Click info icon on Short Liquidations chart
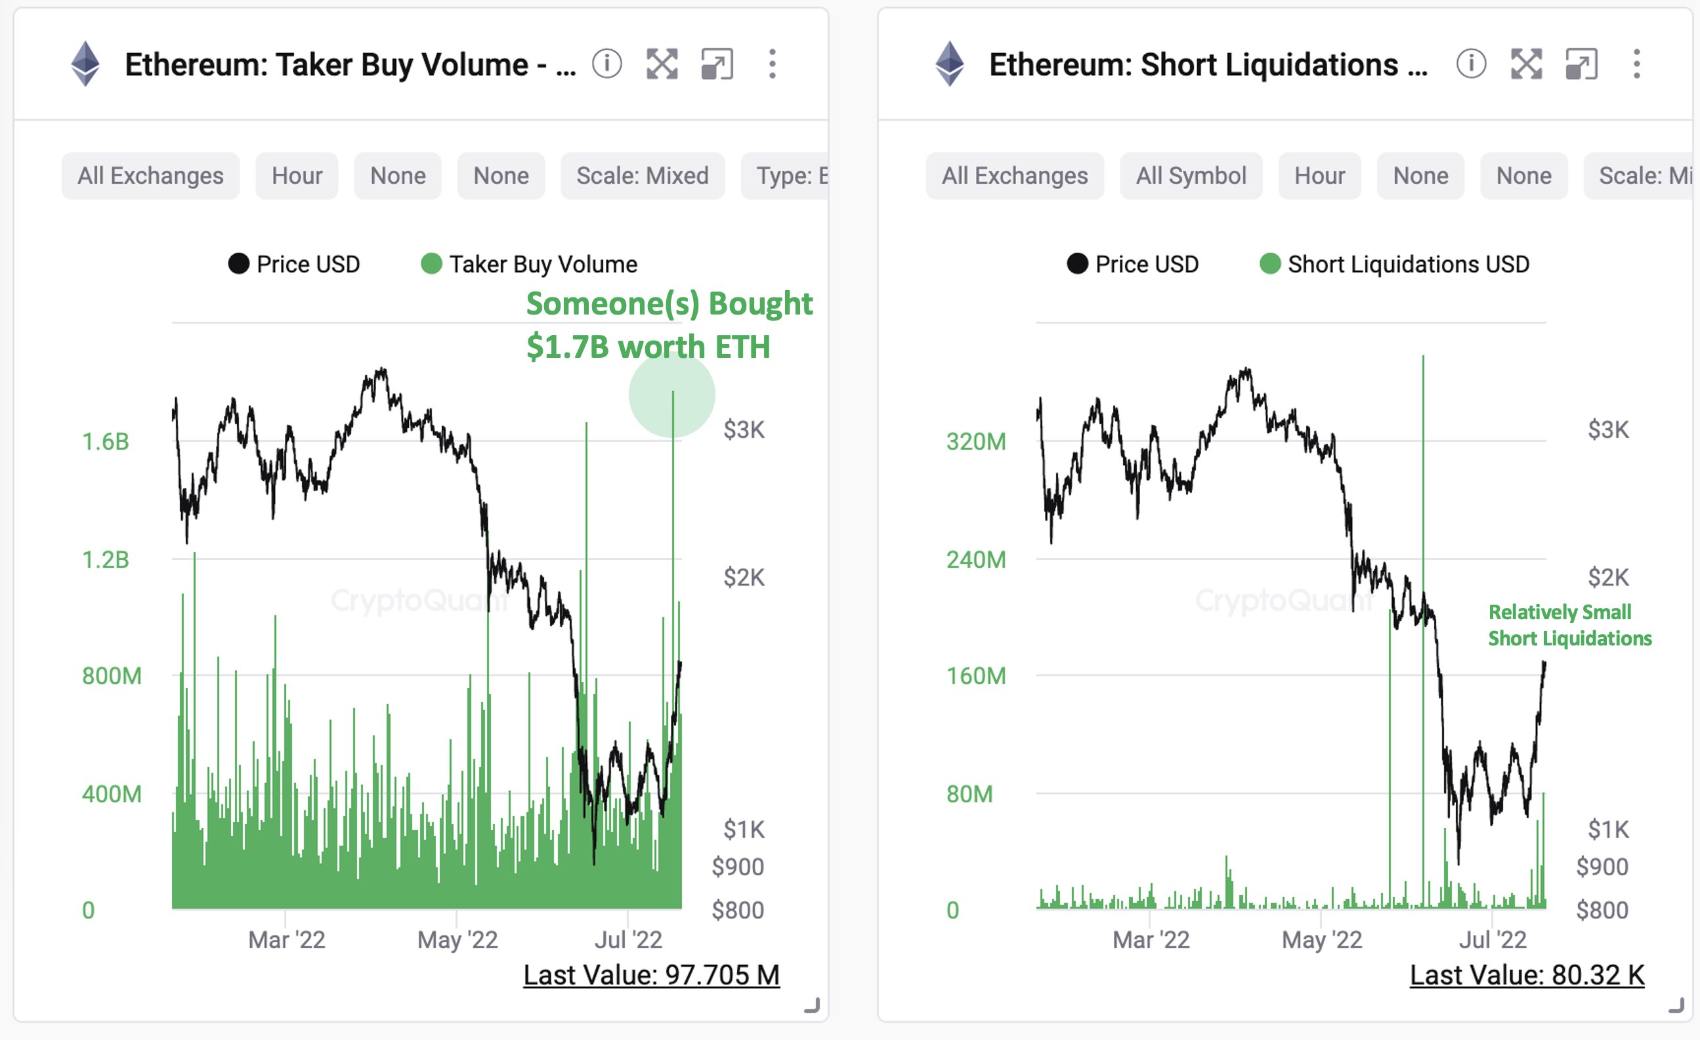The height and width of the screenshot is (1040, 1700). coord(1471,64)
